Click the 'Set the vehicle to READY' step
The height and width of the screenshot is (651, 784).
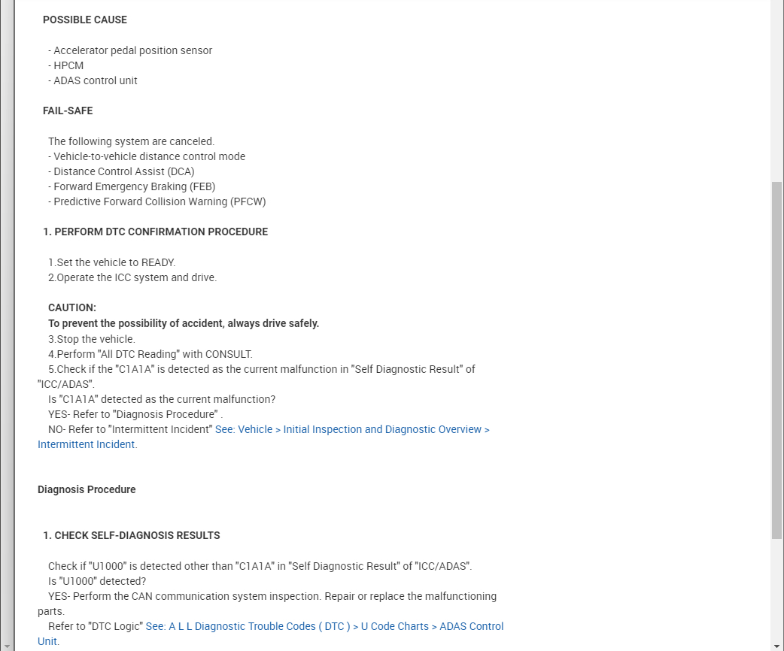111,262
